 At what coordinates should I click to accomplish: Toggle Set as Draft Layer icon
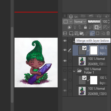tap(80, 27)
